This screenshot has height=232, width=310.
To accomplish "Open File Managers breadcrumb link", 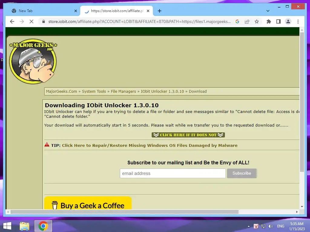I will click(x=124, y=91).
